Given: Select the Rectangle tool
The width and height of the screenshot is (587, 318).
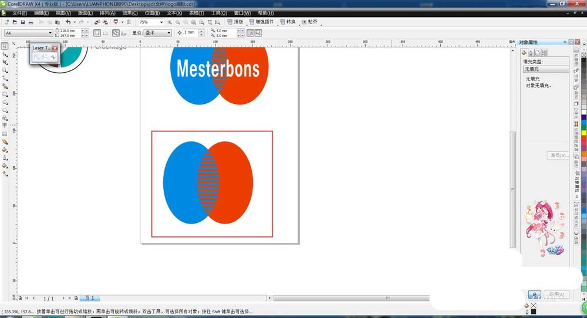Looking at the screenshot, I should (5, 94).
